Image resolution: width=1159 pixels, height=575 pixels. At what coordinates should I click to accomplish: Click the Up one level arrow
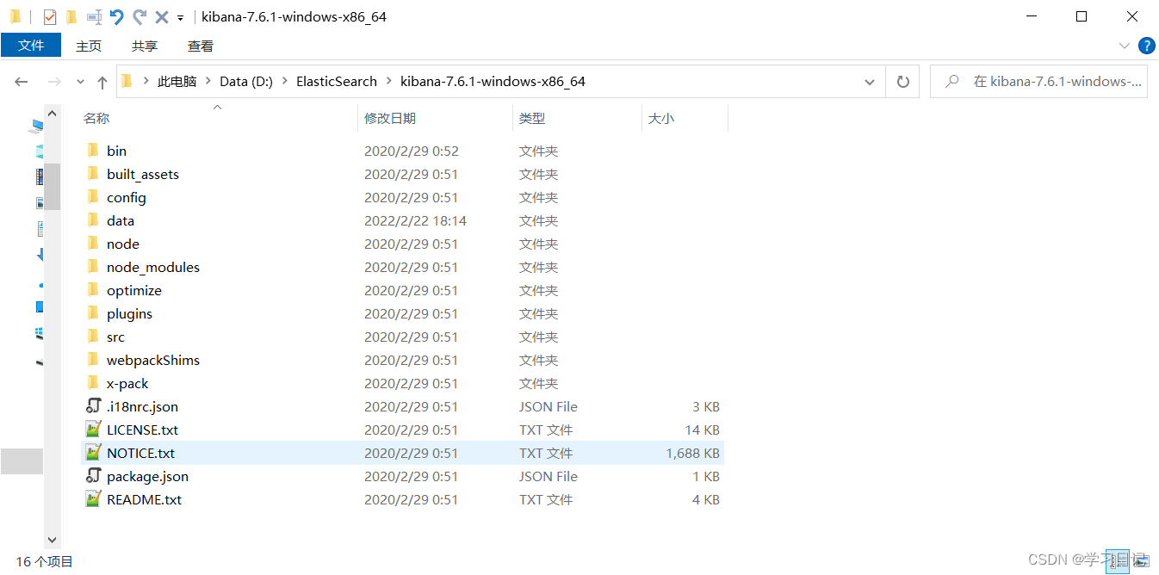click(102, 82)
